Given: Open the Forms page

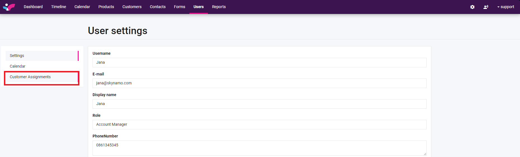Looking at the screenshot, I should click(179, 7).
